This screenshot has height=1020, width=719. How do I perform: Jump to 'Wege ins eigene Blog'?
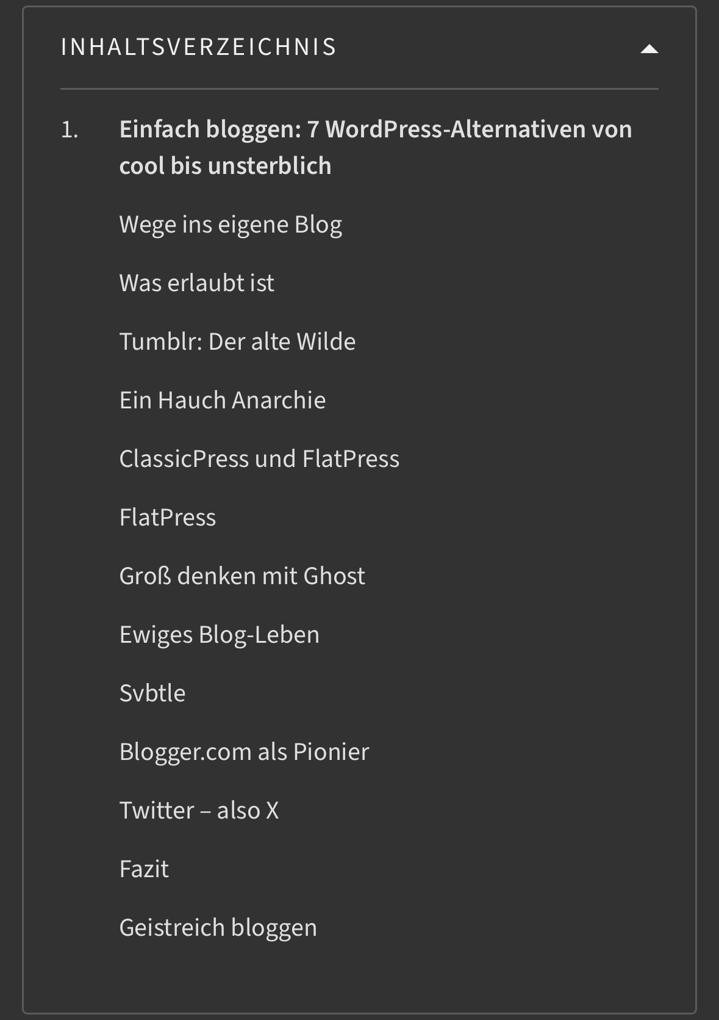[231, 225]
